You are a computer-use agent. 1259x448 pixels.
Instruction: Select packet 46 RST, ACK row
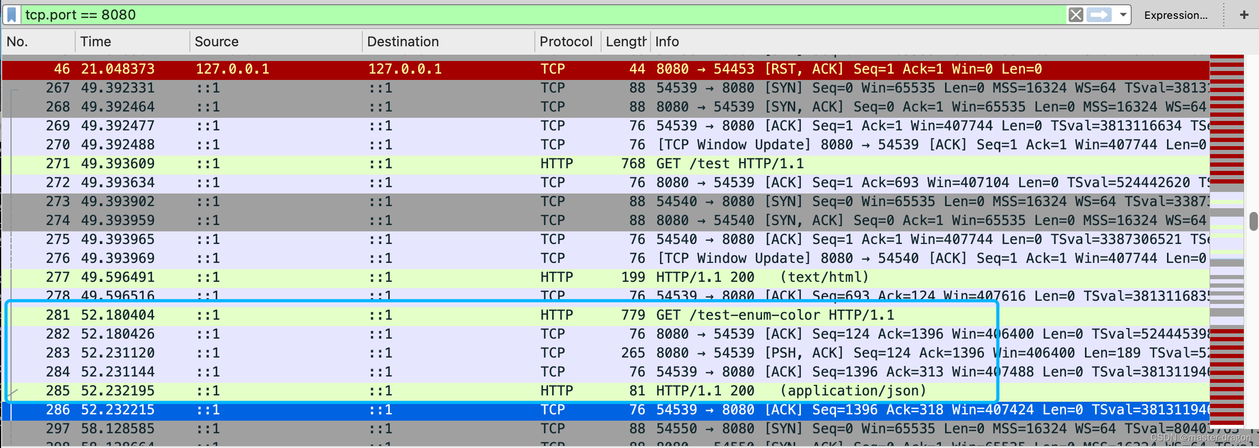point(606,69)
